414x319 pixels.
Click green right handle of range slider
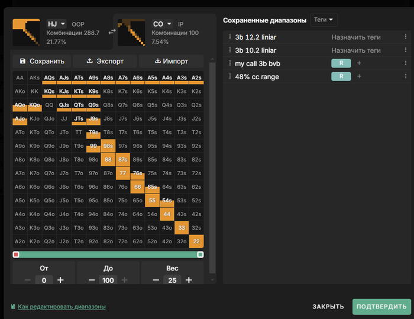[200, 254]
